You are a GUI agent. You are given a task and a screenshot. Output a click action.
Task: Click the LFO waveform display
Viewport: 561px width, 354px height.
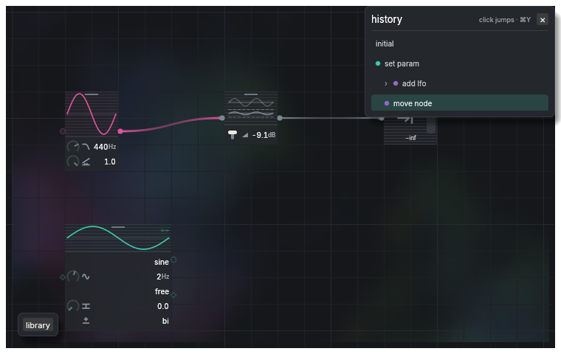[x=118, y=239]
